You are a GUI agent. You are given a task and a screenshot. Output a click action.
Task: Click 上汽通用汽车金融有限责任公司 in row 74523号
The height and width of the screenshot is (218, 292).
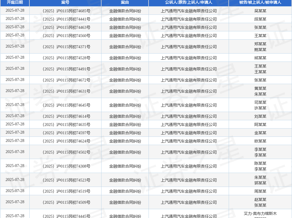click(x=189, y=180)
